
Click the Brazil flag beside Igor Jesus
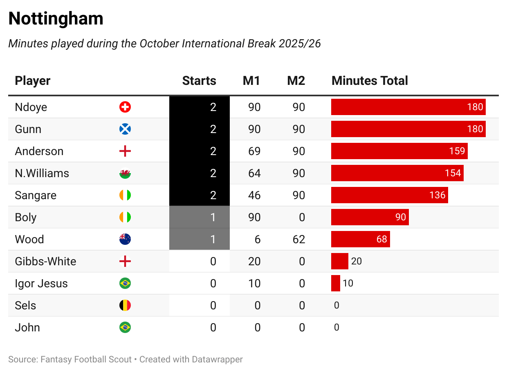coord(125,284)
